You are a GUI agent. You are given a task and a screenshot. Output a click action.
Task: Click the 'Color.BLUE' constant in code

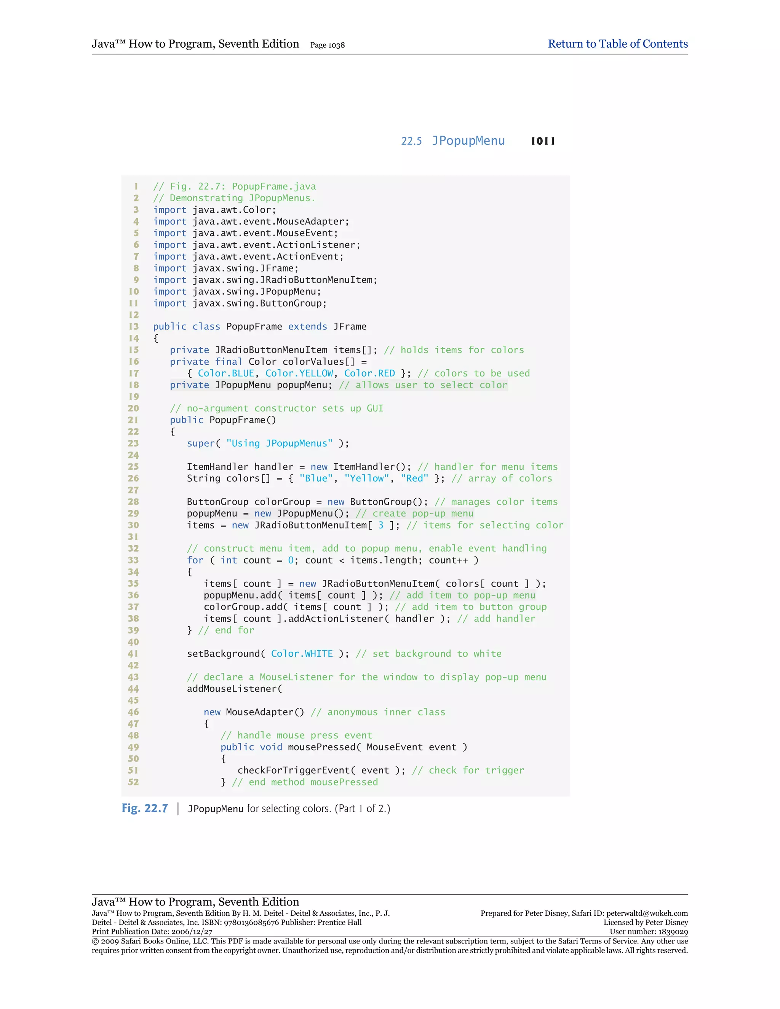coord(226,373)
